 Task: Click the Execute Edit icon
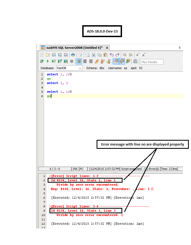(x=60, y=61)
